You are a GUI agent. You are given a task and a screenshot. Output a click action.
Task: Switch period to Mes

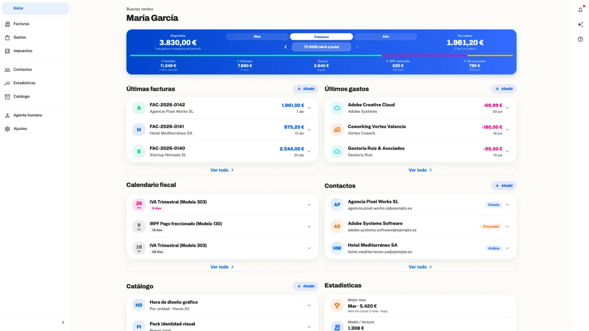click(257, 37)
